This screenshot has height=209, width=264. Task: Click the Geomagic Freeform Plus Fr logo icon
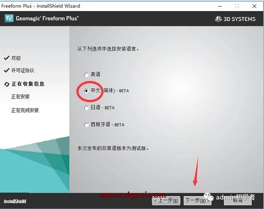(9, 18)
